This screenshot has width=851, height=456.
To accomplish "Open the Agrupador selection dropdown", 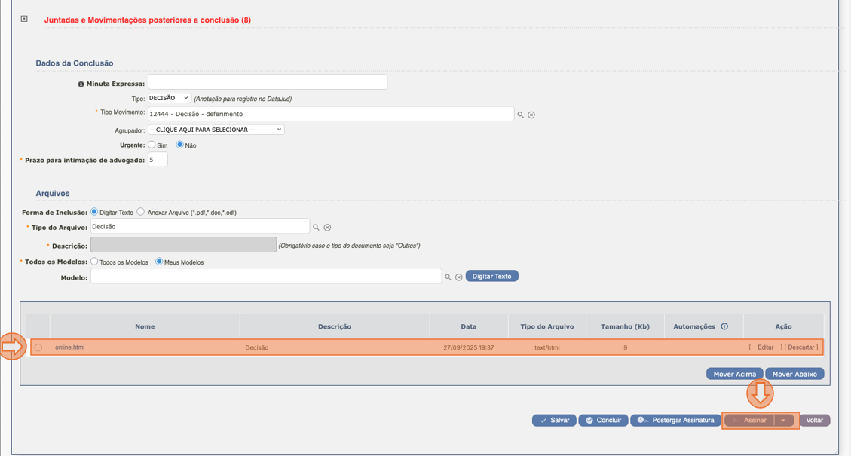I will pyautogui.click(x=216, y=130).
